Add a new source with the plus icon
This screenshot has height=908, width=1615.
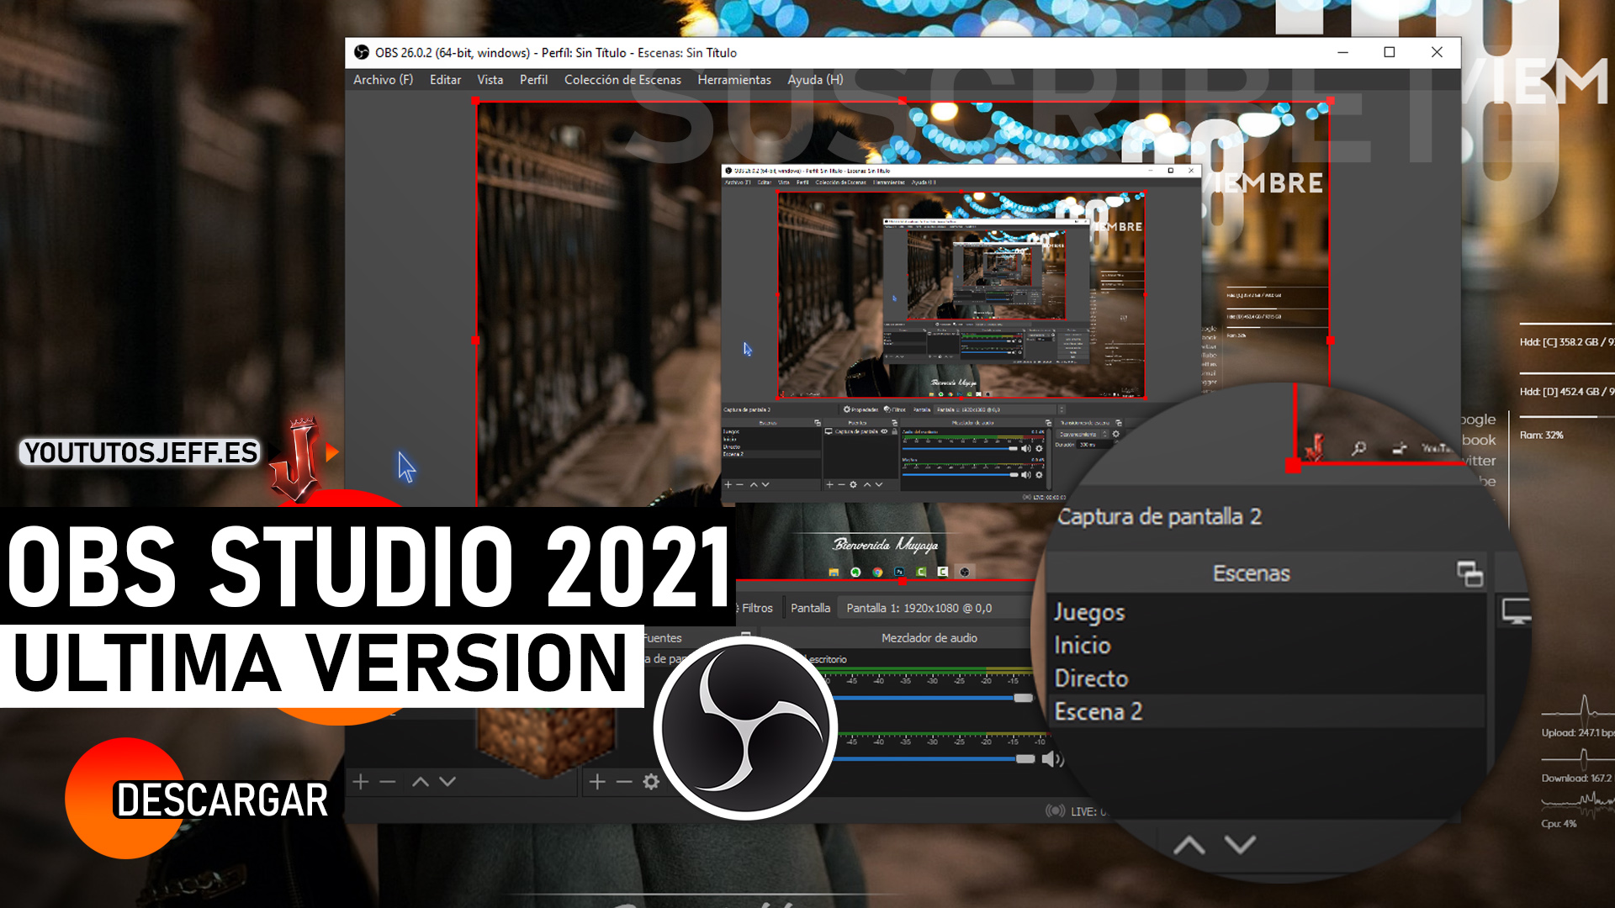click(597, 782)
